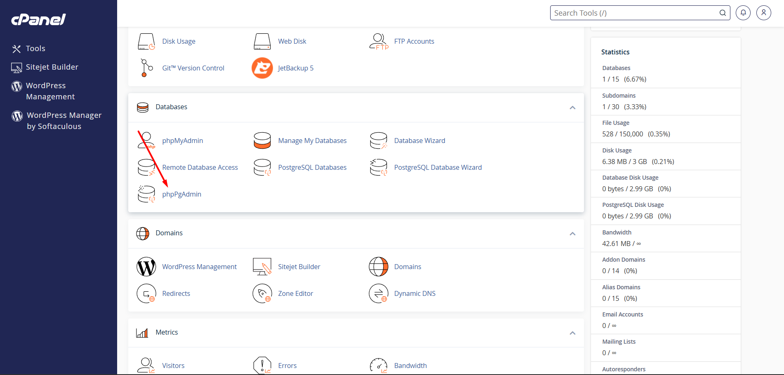Open the Web Disk link
Screen dimensions: 784x375
tap(292, 41)
